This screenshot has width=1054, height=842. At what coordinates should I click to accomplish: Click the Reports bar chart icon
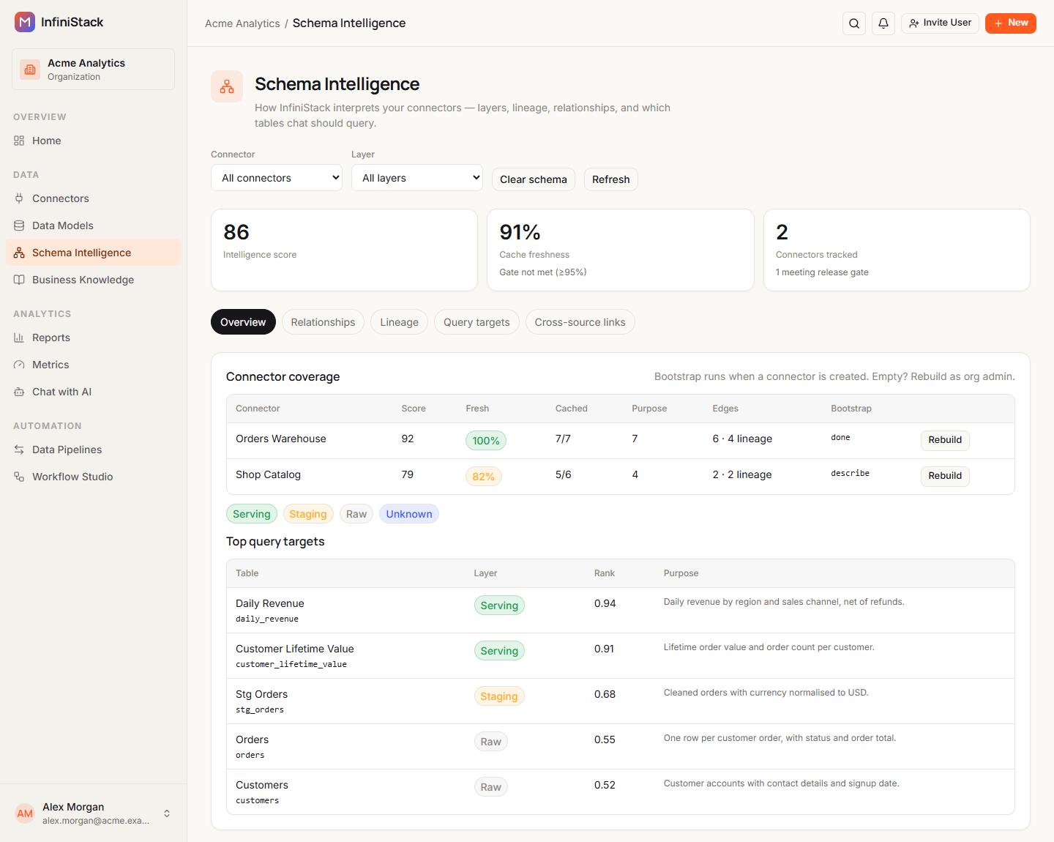pyautogui.click(x=19, y=338)
